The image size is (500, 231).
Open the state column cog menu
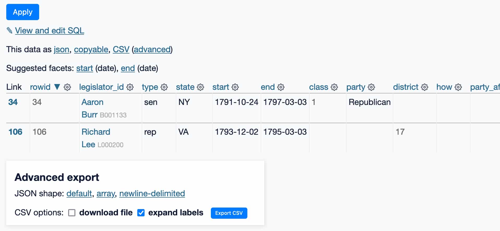point(200,87)
